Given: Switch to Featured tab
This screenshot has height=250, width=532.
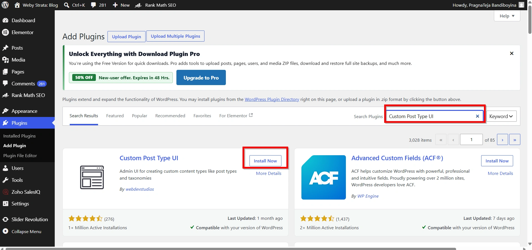Looking at the screenshot, I should (115, 116).
